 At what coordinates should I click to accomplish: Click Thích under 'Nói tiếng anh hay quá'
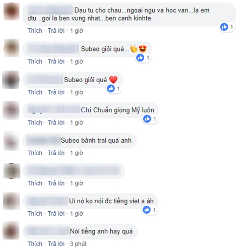35,244
